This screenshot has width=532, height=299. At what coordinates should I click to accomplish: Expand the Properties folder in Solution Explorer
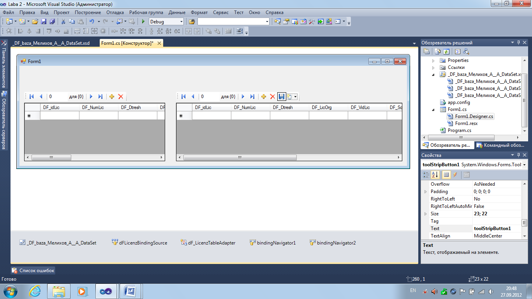click(433, 61)
